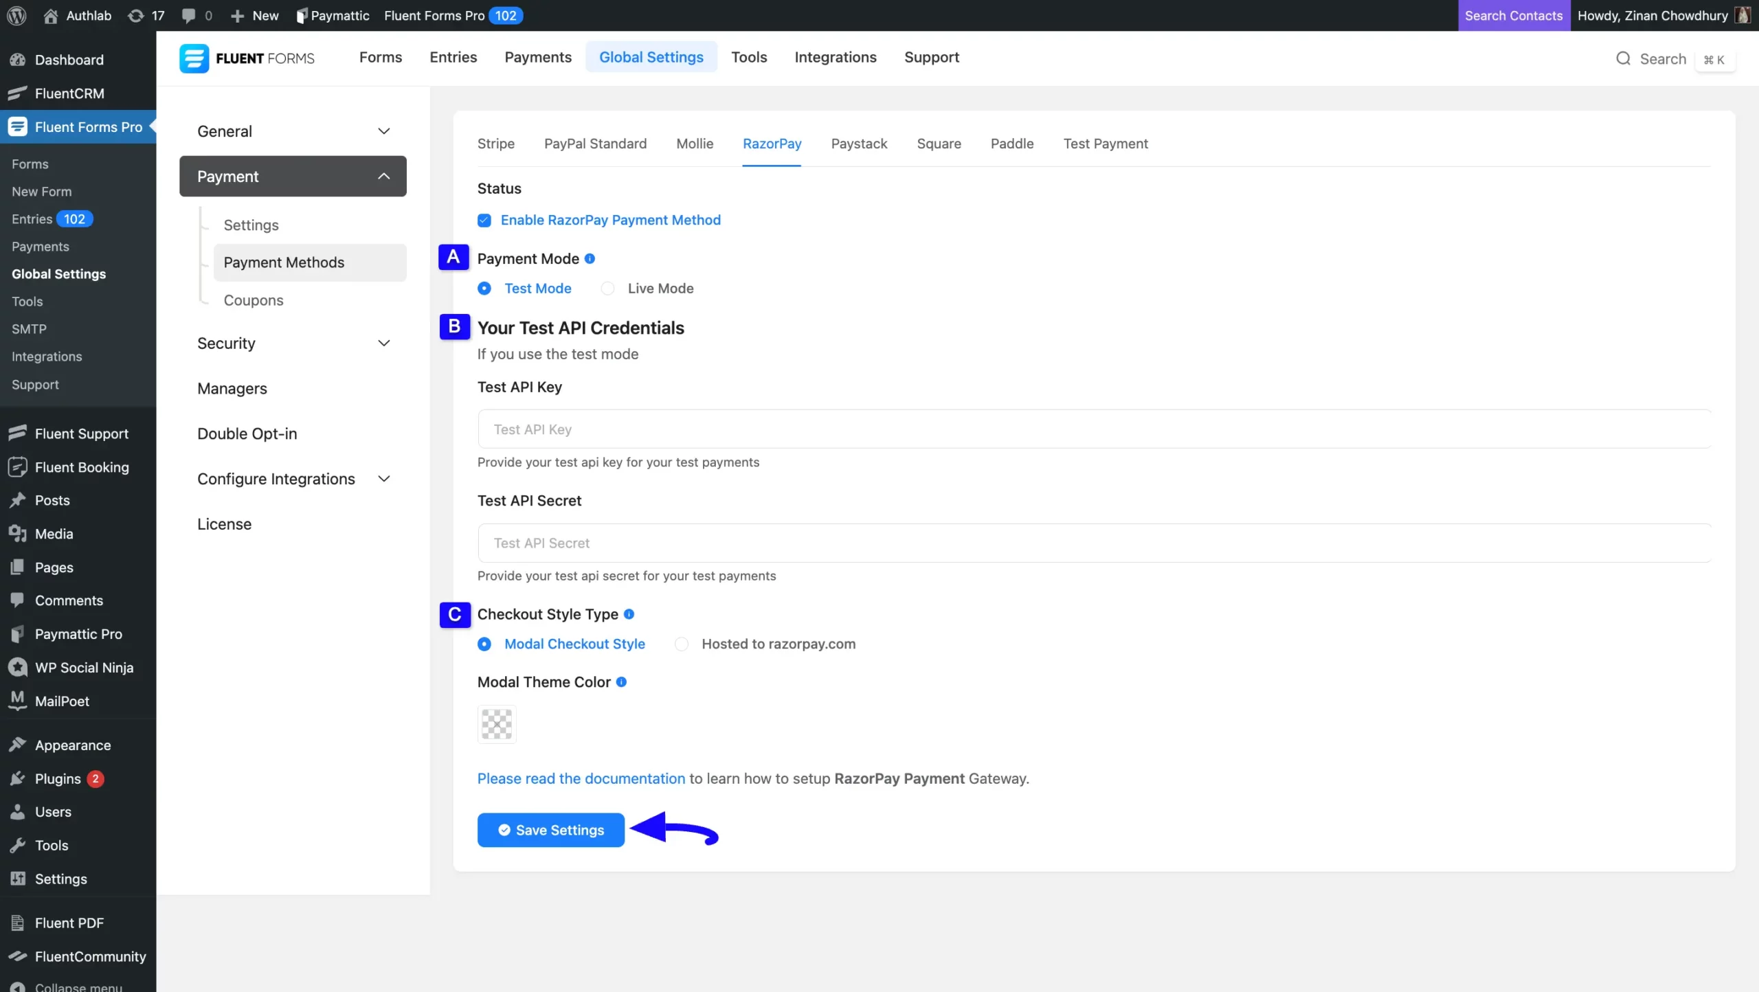Open the Modal Theme Color picker

[x=496, y=723]
